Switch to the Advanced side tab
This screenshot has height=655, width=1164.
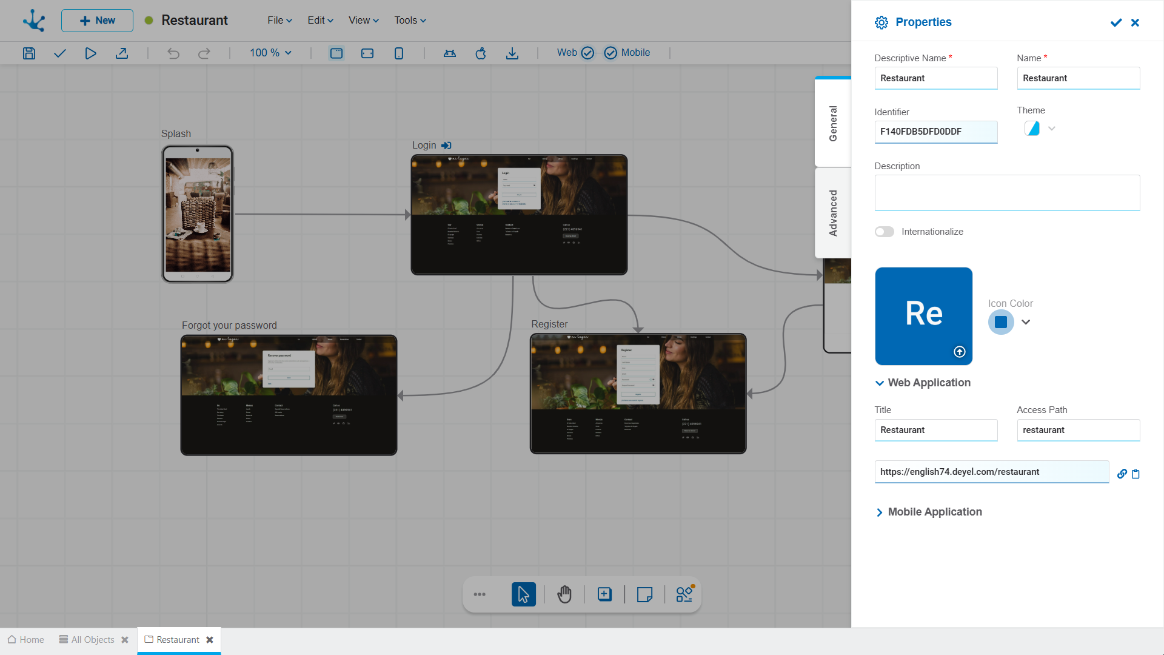(833, 213)
